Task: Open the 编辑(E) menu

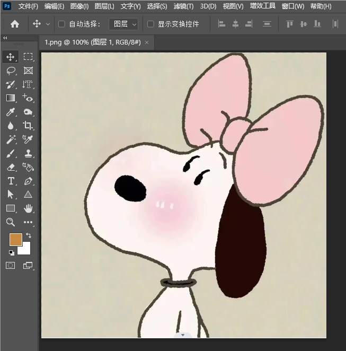Action: coord(54,6)
